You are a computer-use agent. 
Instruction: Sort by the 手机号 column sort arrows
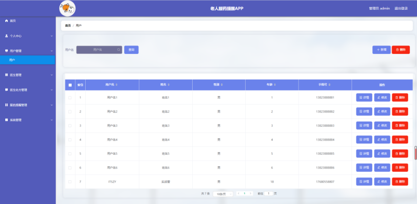coord(329,85)
